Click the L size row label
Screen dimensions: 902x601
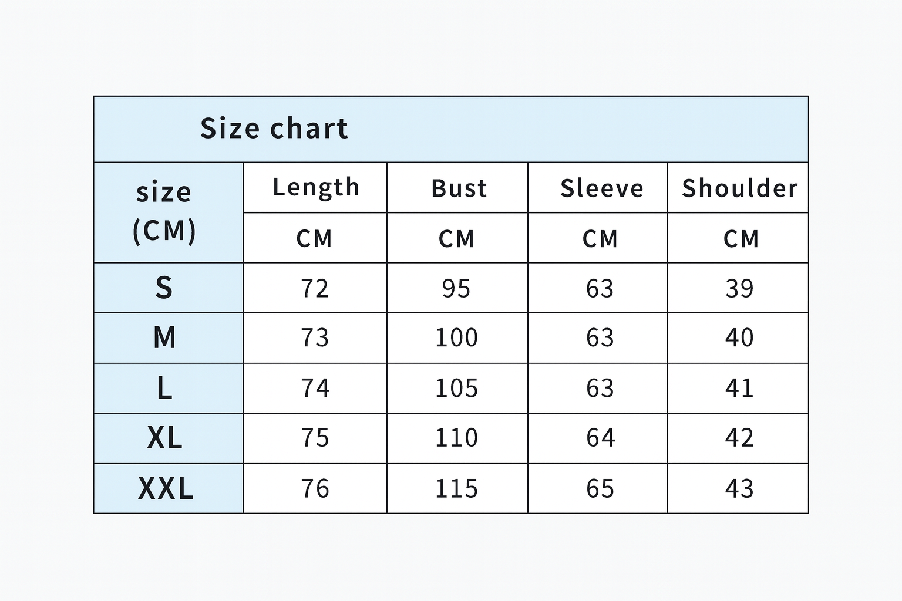164,388
